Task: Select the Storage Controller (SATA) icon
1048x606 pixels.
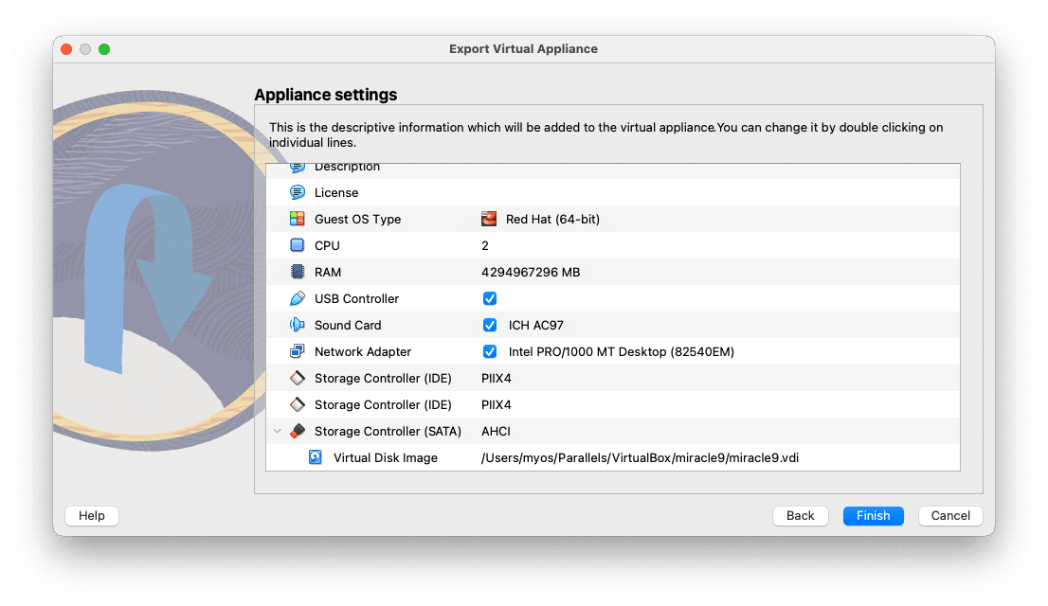Action: 297,431
